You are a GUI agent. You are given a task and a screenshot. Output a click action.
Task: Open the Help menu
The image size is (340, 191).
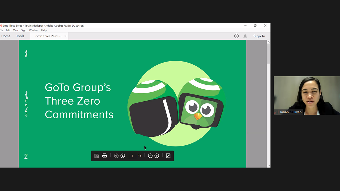(x=44, y=30)
